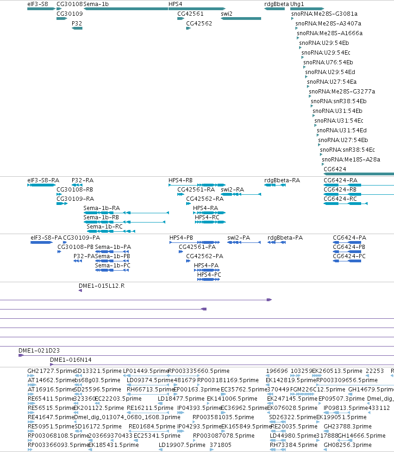
Task: Click snoRNA:U31:54Eb label
Action: tap(338, 111)
